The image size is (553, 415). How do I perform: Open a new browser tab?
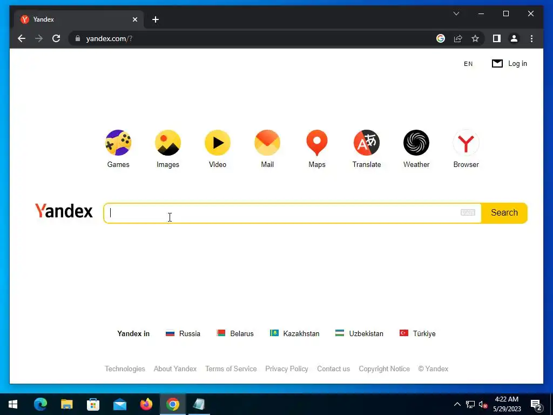point(156,19)
